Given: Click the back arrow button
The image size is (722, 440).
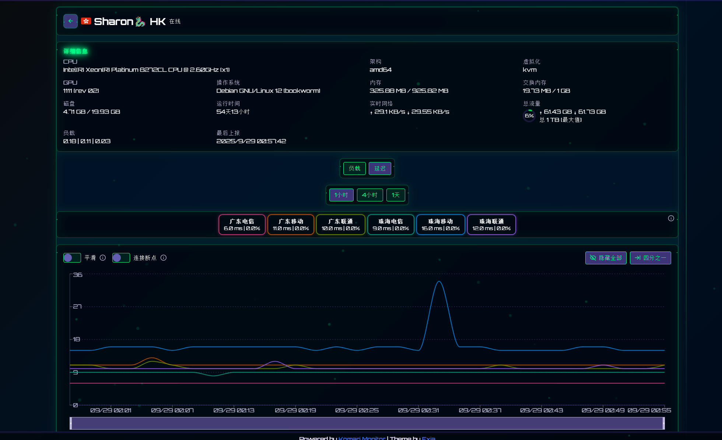Looking at the screenshot, I should pyautogui.click(x=70, y=21).
